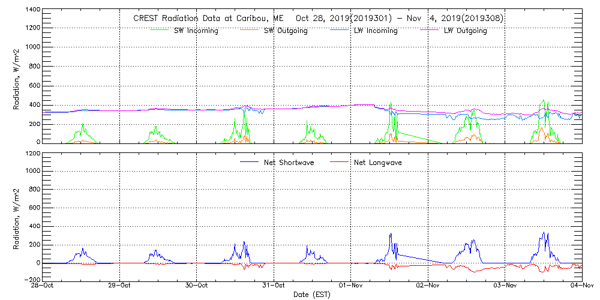600x300 pixels.
Task: Click the 01-Nov date tick label
Action: (351, 286)
